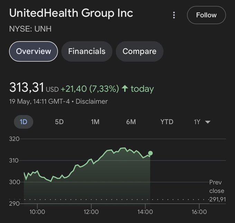Image resolution: width=235 pixels, height=223 pixels.
Task: Select the 1D time range
Action: pyautogui.click(x=23, y=122)
